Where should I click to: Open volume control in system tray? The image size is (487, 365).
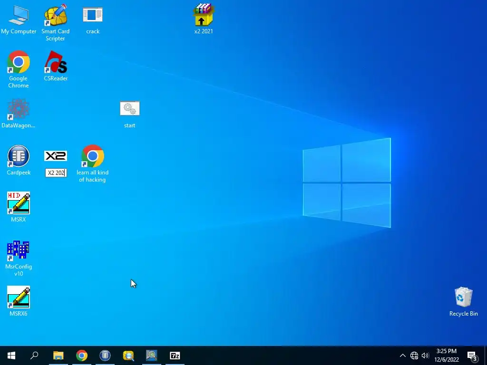[x=425, y=355]
